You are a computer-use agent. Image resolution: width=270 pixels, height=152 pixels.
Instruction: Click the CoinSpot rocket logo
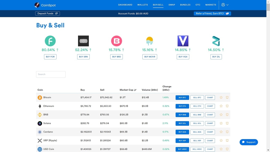[37, 5]
